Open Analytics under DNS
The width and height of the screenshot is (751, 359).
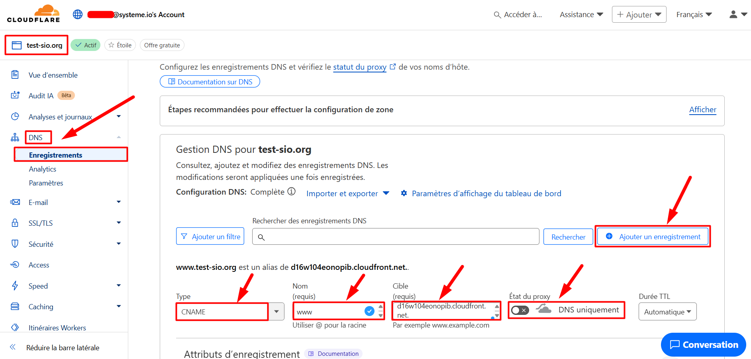pos(43,169)
